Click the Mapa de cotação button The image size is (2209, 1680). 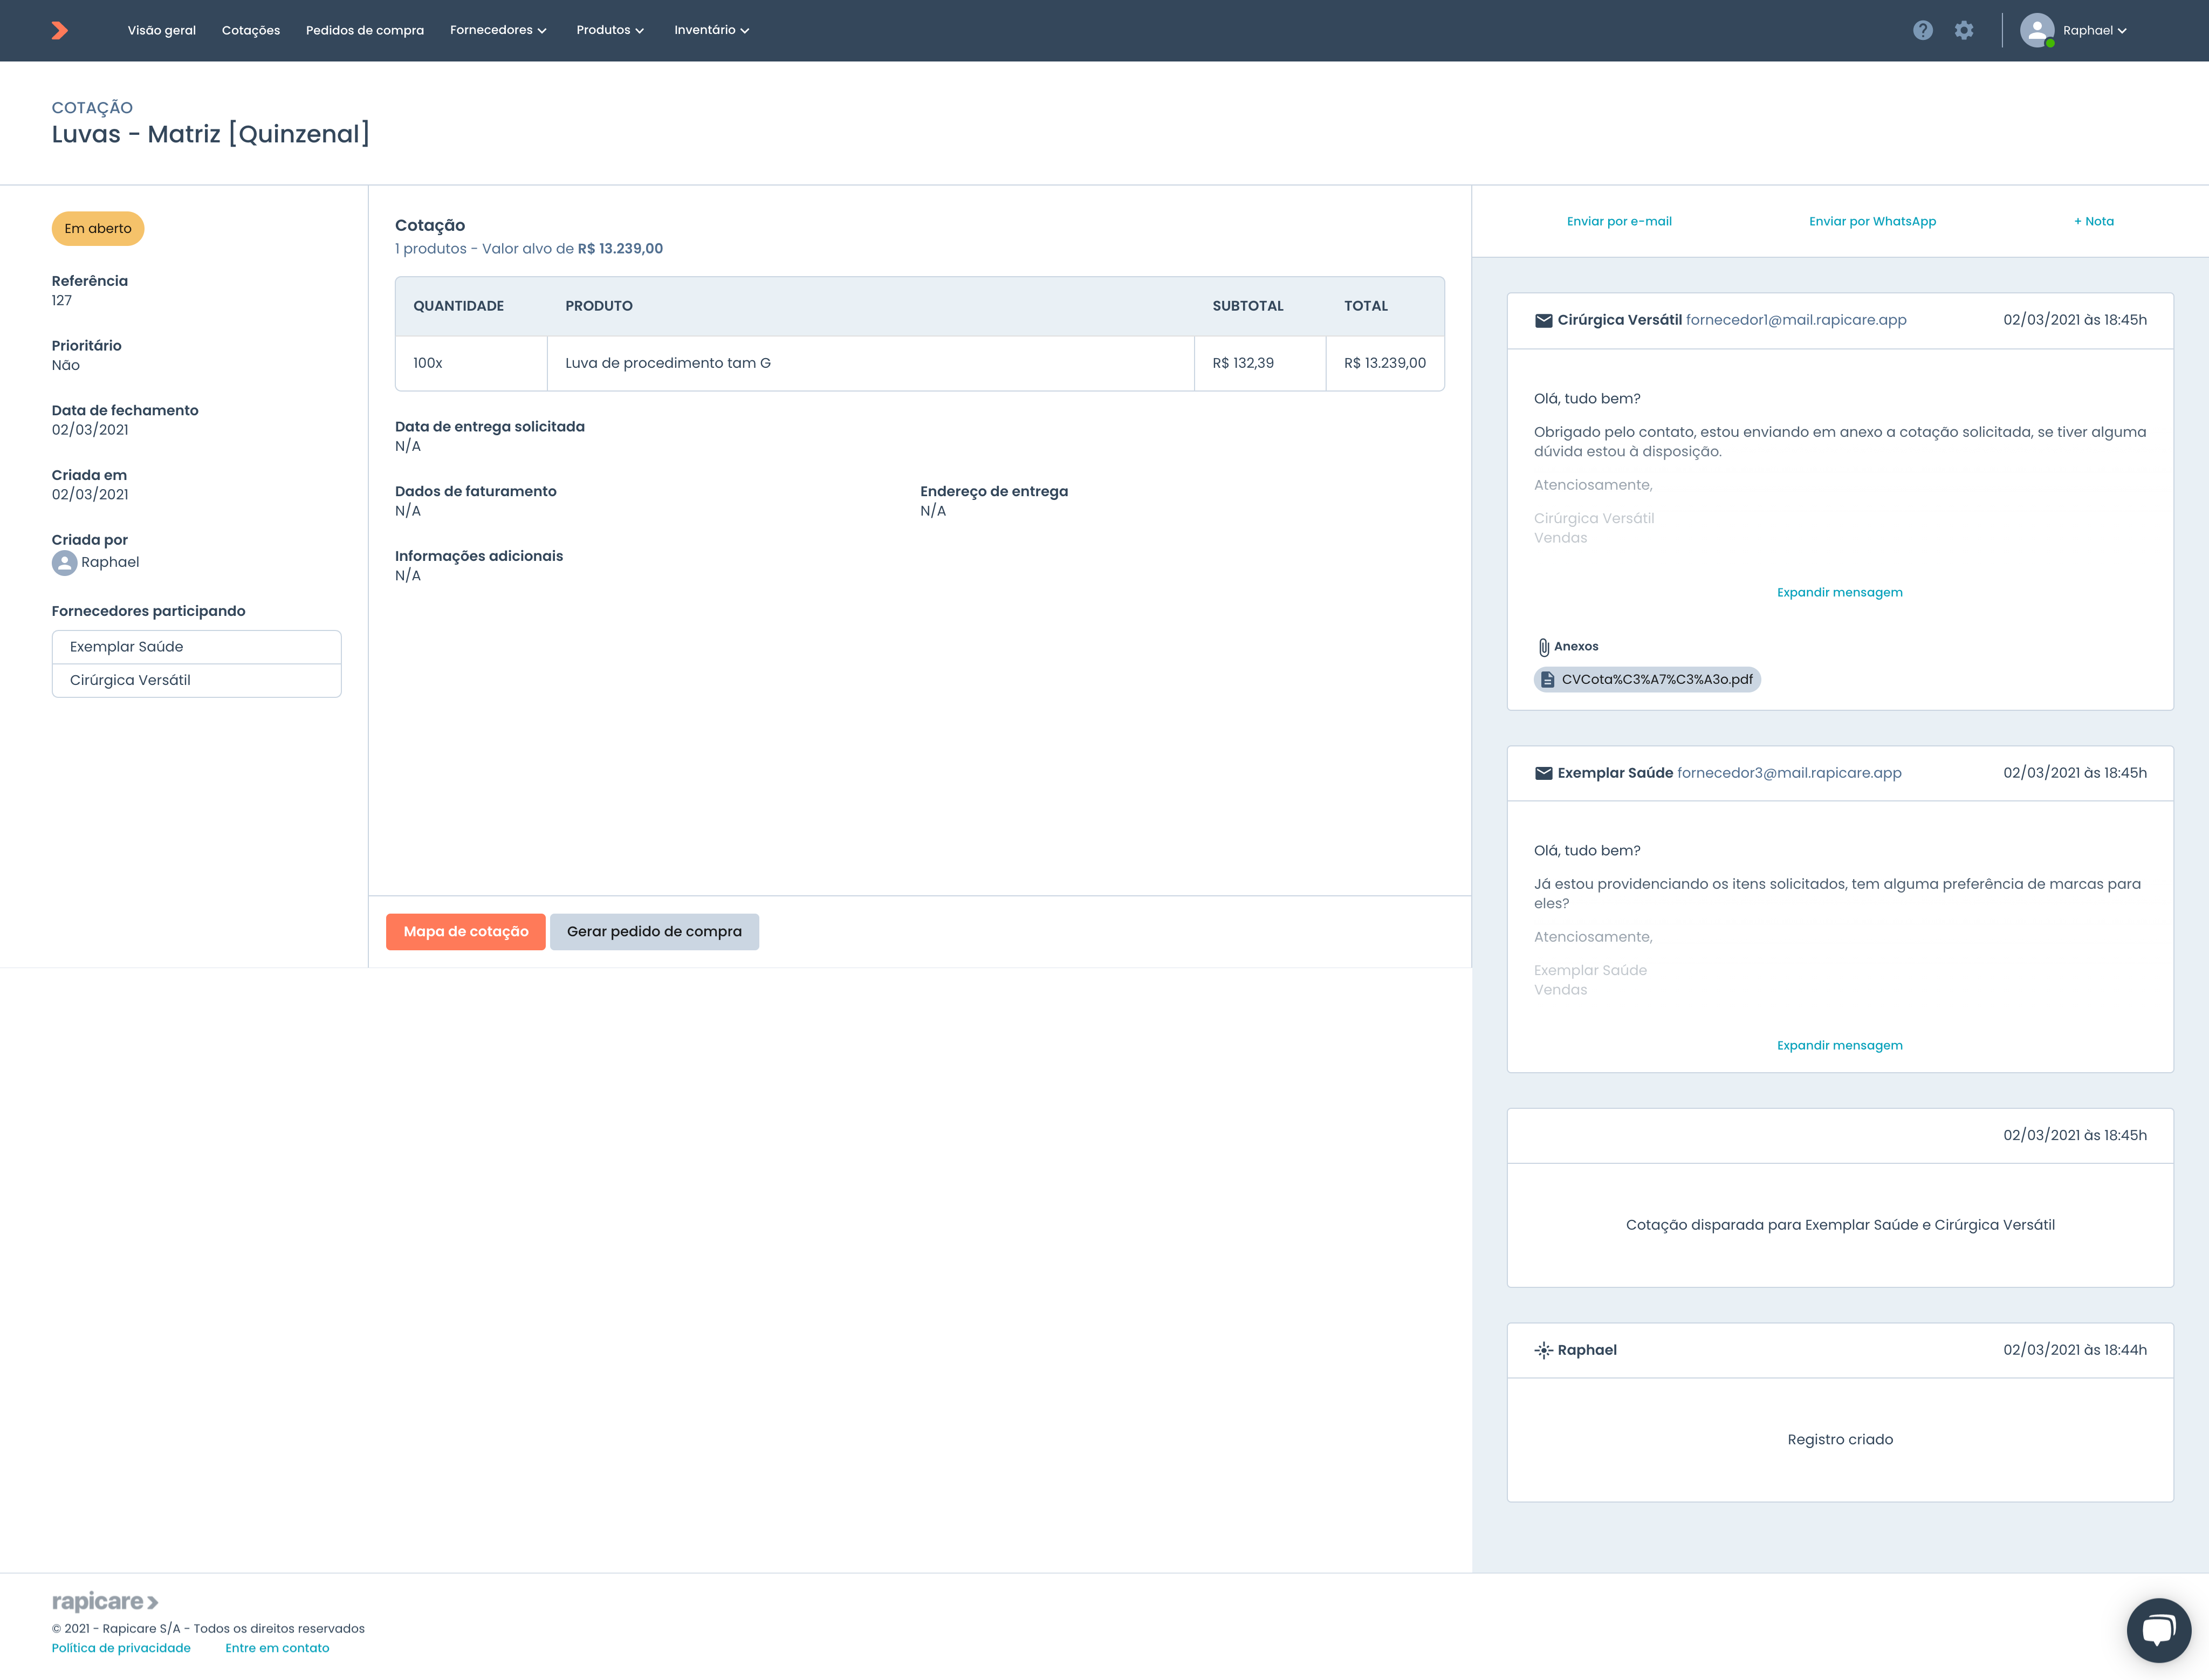466,932
